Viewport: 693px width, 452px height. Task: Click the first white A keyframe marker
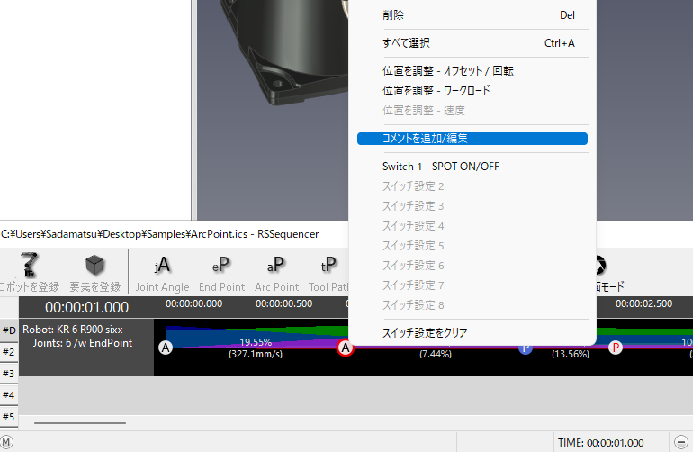pos(166,348)
